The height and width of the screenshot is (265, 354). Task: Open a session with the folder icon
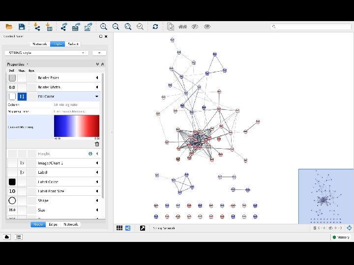click(x=9, y=26)
